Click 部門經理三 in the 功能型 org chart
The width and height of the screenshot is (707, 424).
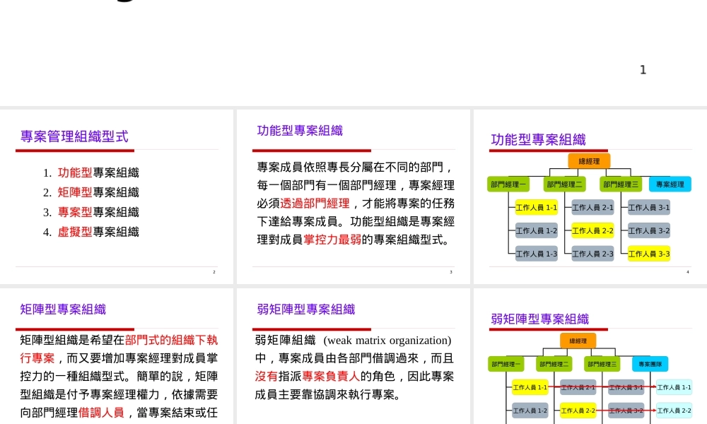click(x=621, y=184)
